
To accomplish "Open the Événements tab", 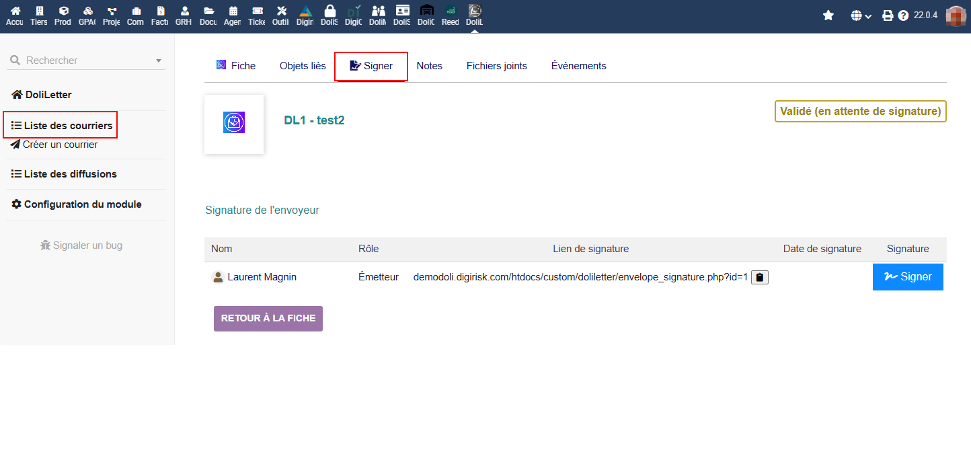I will [578, 66].
